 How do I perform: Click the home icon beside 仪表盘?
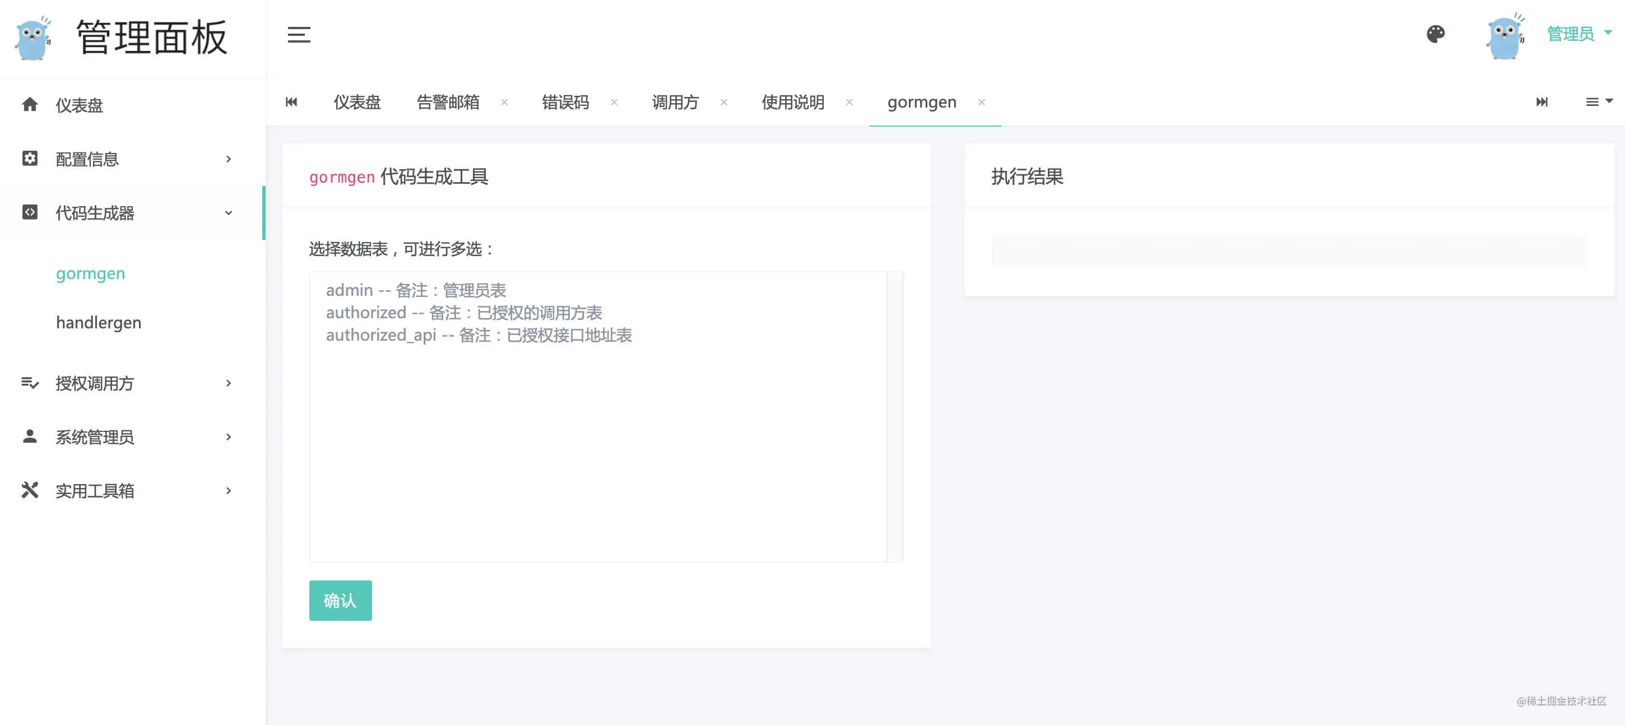point(30,104)
